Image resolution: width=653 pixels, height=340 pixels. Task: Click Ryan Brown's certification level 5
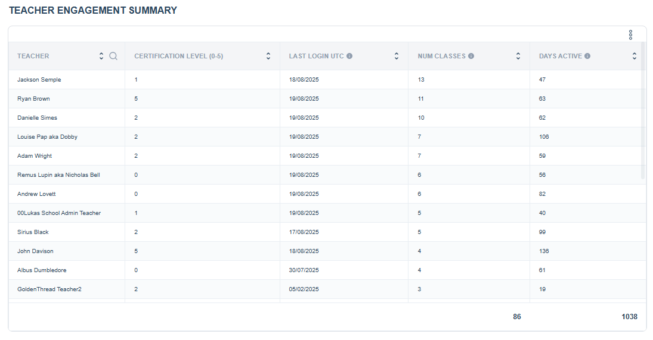136,99
